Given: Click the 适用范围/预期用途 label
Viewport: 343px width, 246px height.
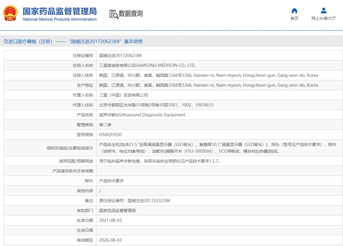Looking at the screenshot, I should [x=76, y=161].
